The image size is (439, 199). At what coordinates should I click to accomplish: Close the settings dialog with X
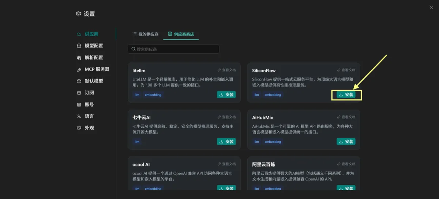(431, 7)
